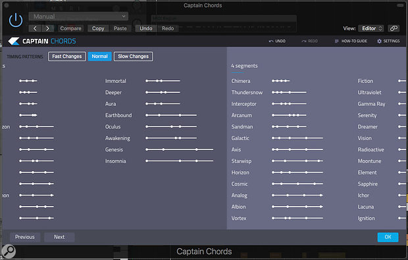The height and width of the screenshot is (260, 408).
Task: Select the Cosmic timing pattern
Action: click(240, 184)
